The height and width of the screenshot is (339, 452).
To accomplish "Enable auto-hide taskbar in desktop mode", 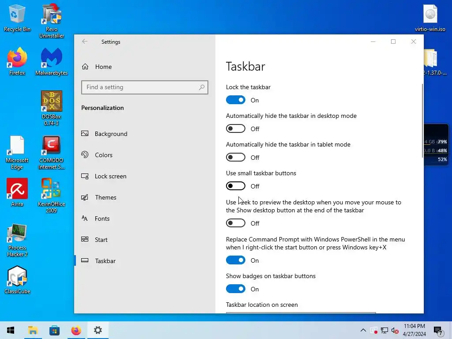I will tap(236, 128).
